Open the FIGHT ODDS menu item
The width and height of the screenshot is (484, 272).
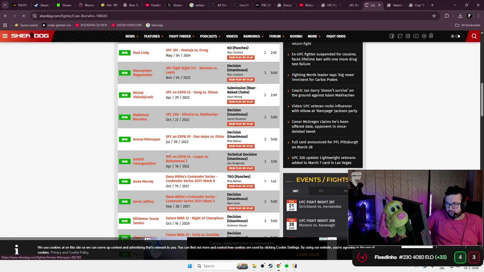point(336,36)
